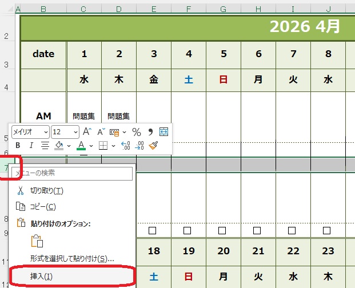Apply comma style number format
This screenshot has height=288, width=355.
pos(150,132)
